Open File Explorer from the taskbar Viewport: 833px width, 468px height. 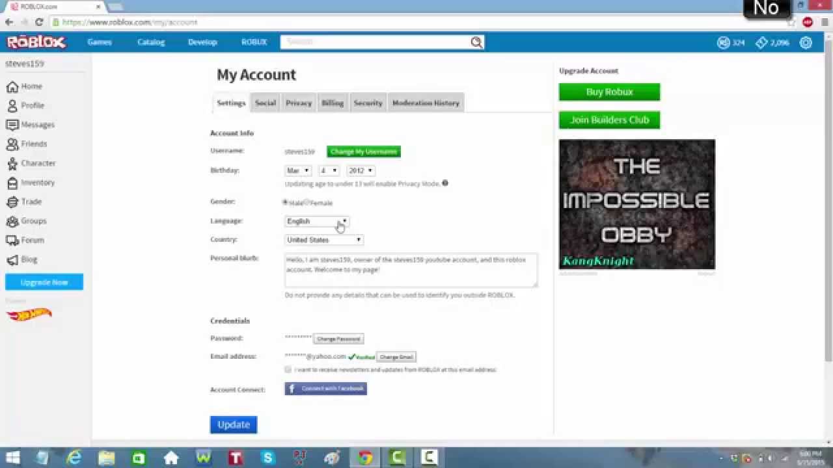tap(107, 458)
